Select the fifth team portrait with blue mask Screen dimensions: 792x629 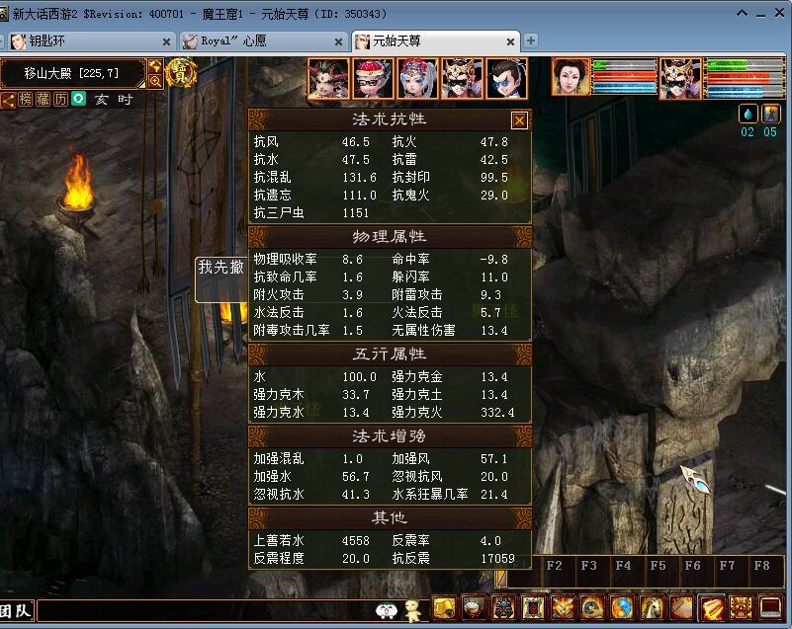click(506, 79)
